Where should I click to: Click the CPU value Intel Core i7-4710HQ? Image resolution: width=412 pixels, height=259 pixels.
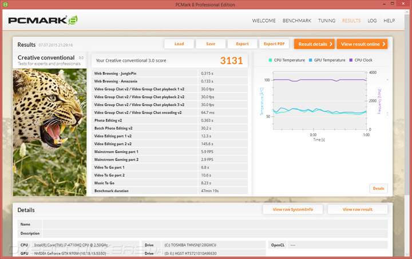(x=71, y=245)
